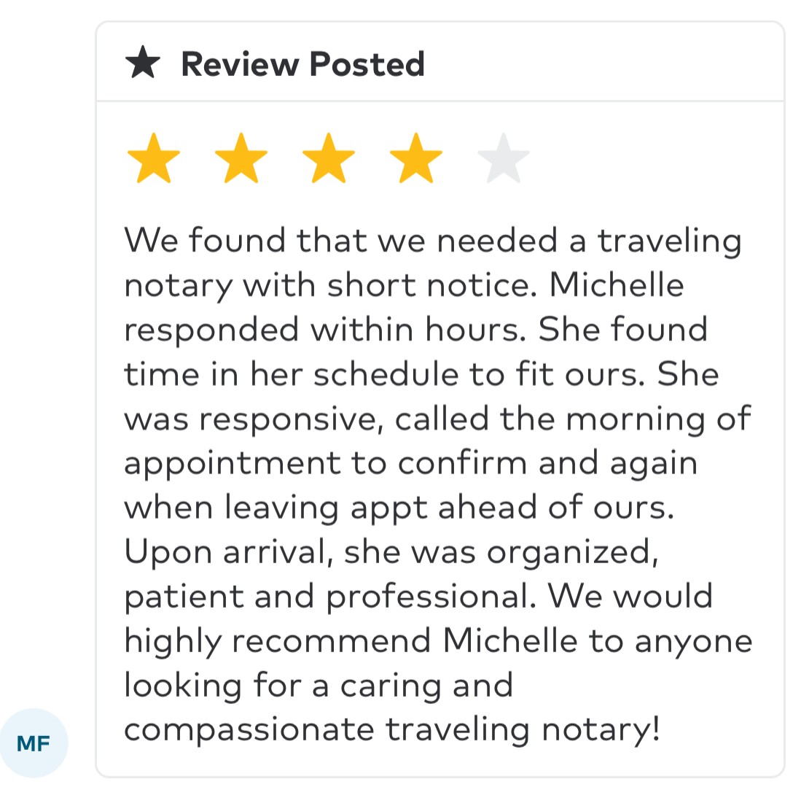
Task: Click the line starting "We found that"
Action: [432, 241]
